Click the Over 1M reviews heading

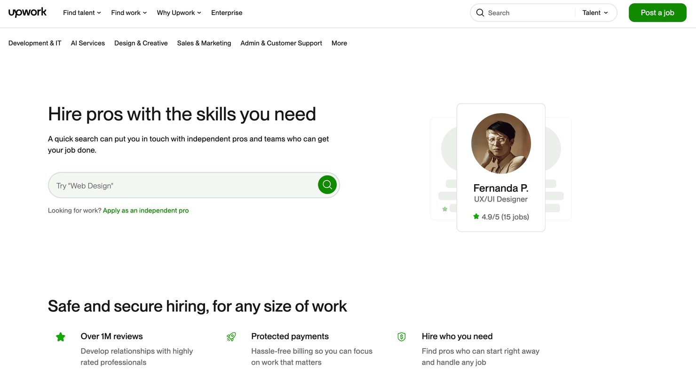(112, 336)
